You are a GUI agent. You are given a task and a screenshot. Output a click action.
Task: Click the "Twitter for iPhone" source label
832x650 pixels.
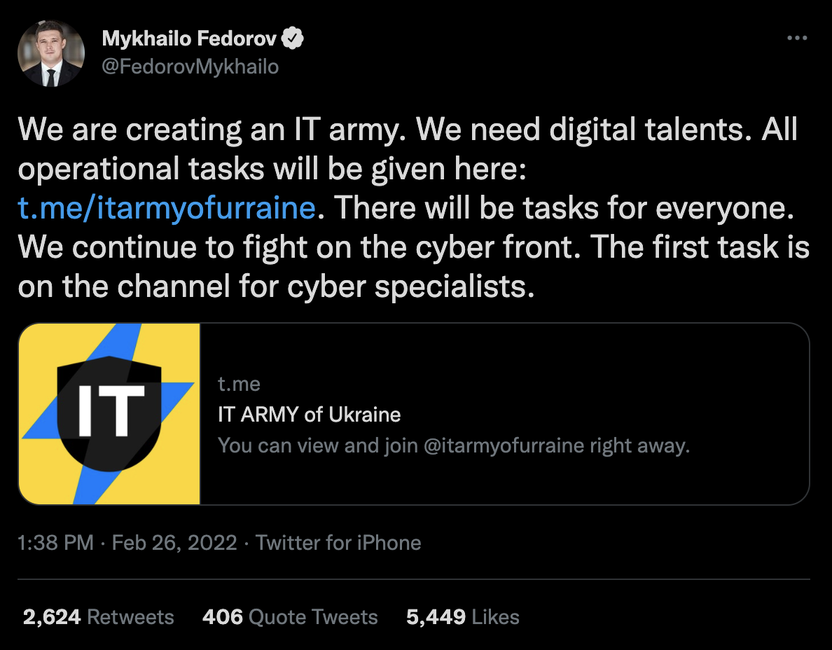338,543
